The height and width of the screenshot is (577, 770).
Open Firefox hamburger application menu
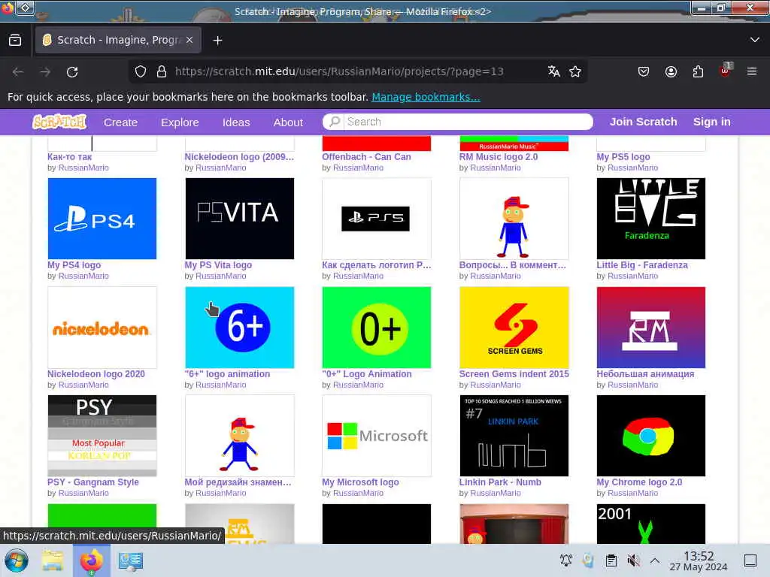coord(752,71)
